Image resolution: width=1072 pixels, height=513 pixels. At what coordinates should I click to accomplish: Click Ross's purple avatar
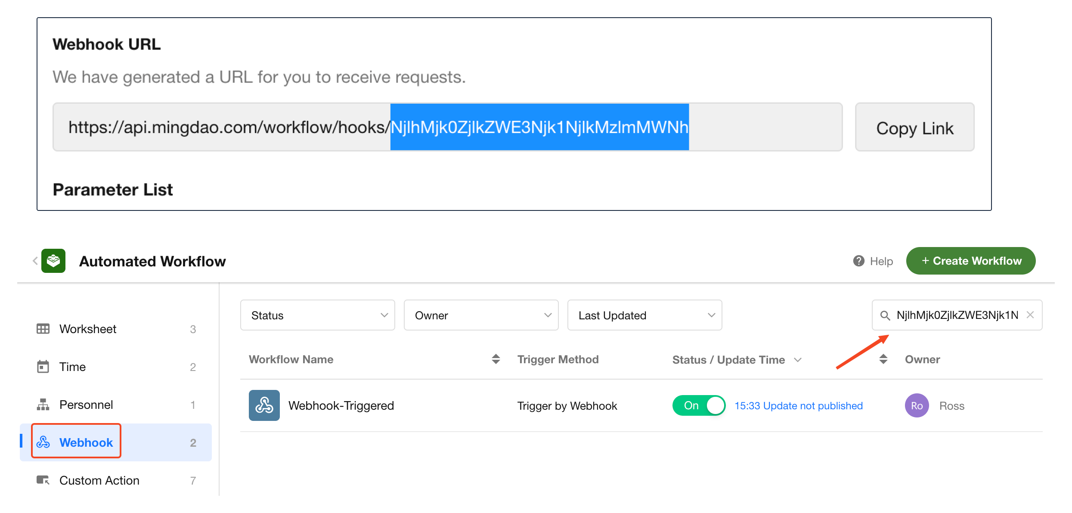[917, 405]
